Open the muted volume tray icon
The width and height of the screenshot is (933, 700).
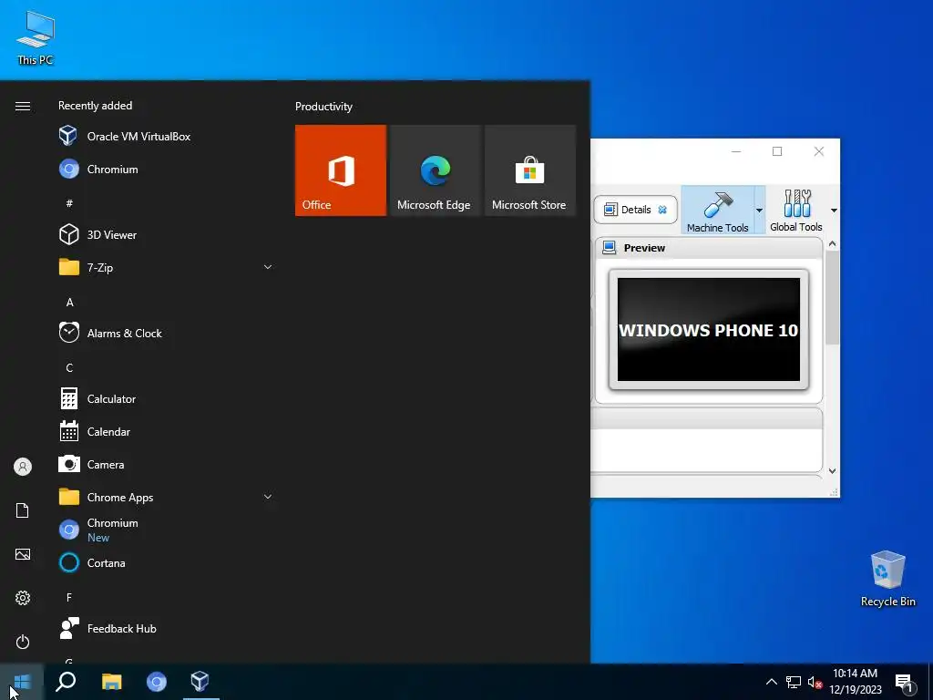point(815,682)
